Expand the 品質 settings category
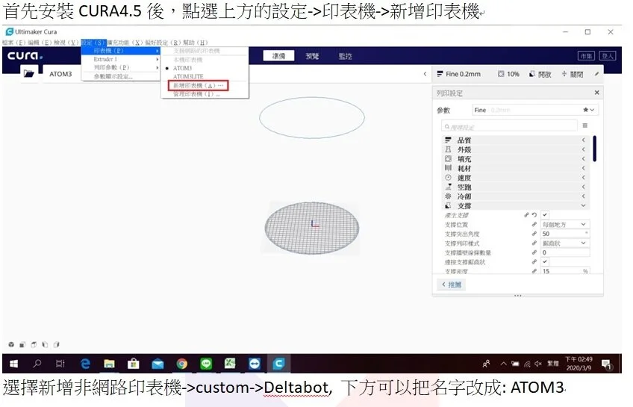The height and width of the screenshot is (407, 633). (x=583, y=140)
